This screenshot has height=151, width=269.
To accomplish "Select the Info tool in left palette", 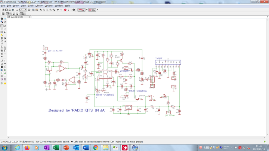I will (2, 19).
